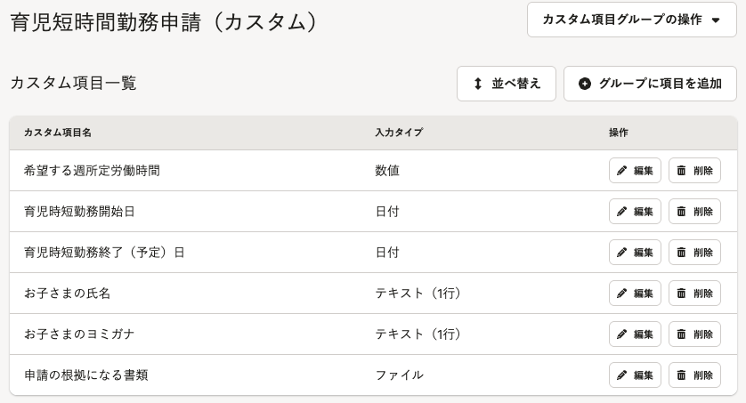Click the caret arrow on カスタム項目グループの操作
The height and width of the screenshot is (403, 746).
click(x=716, y=20)
